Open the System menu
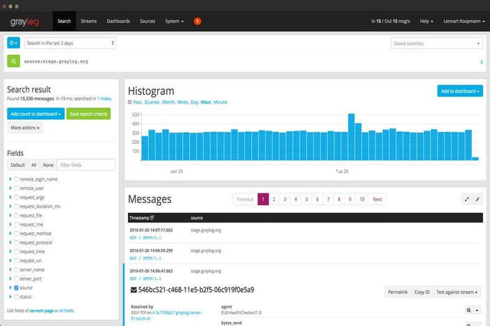 tap(174, 22)
